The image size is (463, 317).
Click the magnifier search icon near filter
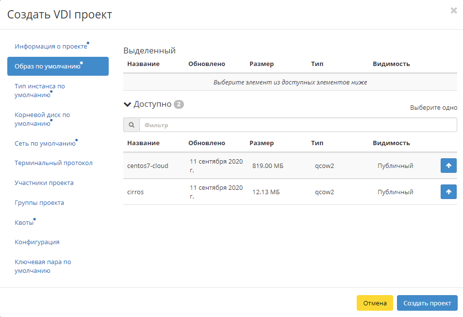131,125
